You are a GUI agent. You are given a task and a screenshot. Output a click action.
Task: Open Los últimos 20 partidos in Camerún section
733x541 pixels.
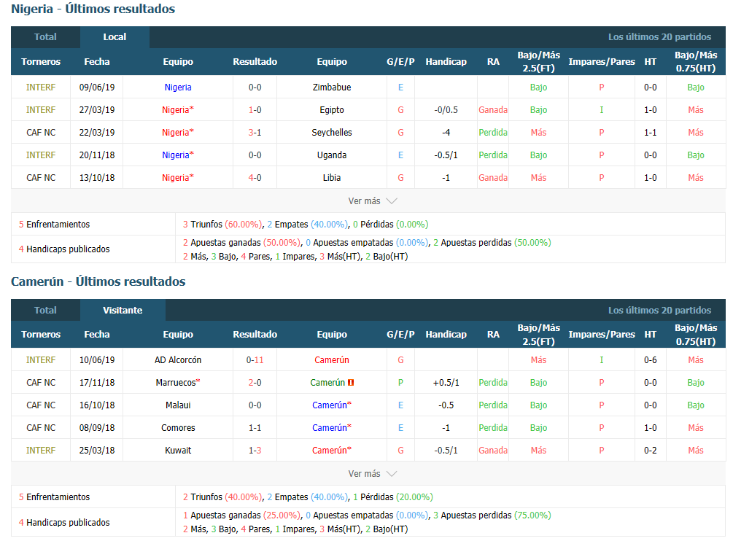click(x=659, y=310)
